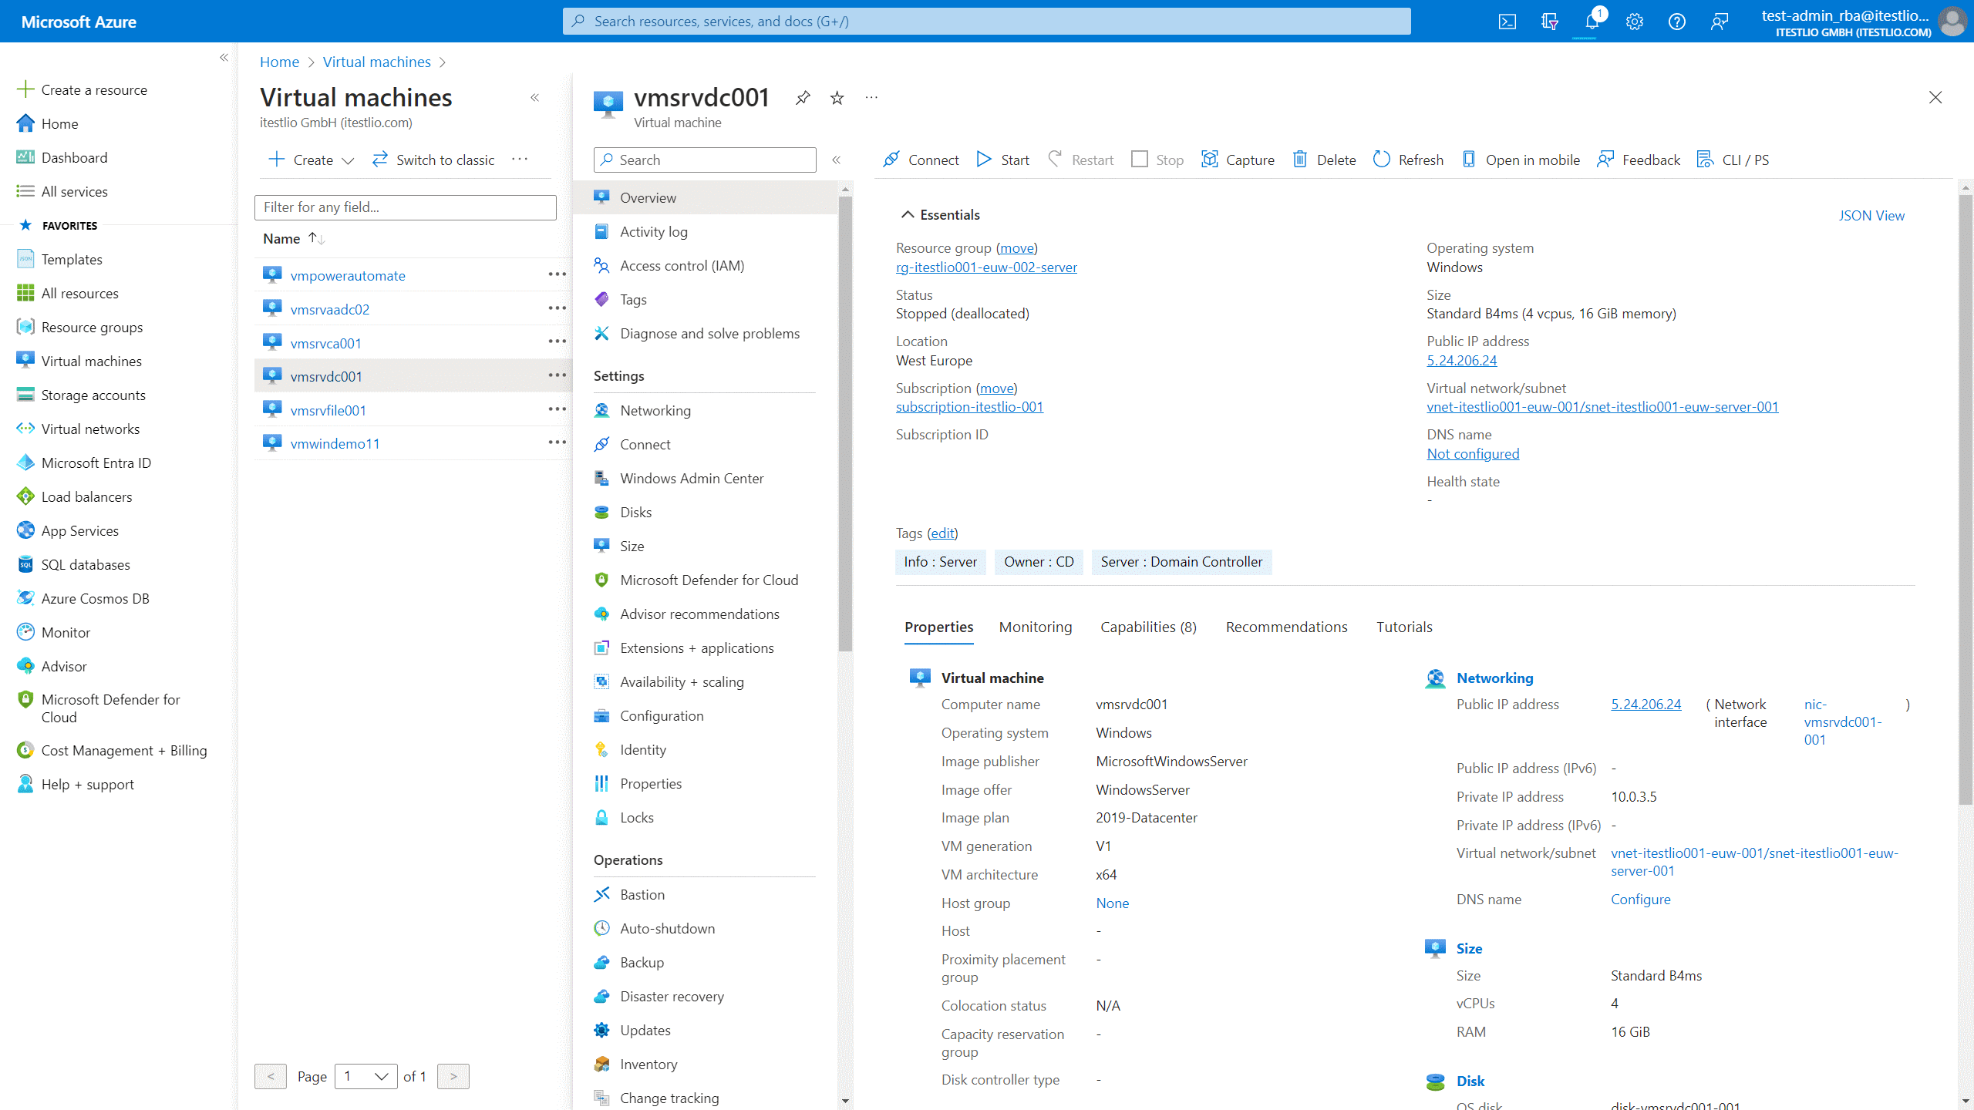The width and height of the screenshot is (1974, 1110).
Task: Mark vmsrvdc001 as favorite with the star
Action: [837, 97]
